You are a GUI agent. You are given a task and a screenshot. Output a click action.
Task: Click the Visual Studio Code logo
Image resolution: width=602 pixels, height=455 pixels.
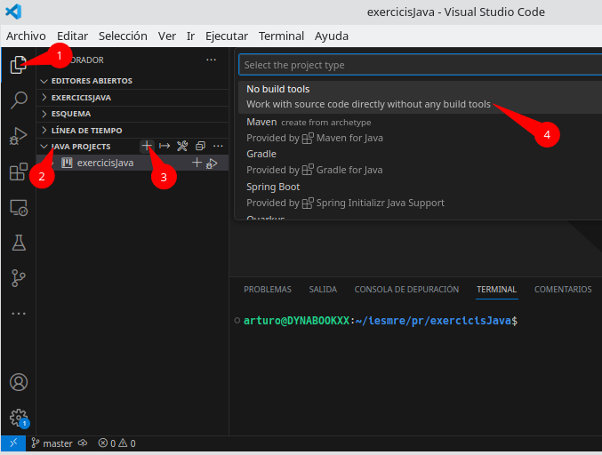pyautogui.click(x=13, y=12)
